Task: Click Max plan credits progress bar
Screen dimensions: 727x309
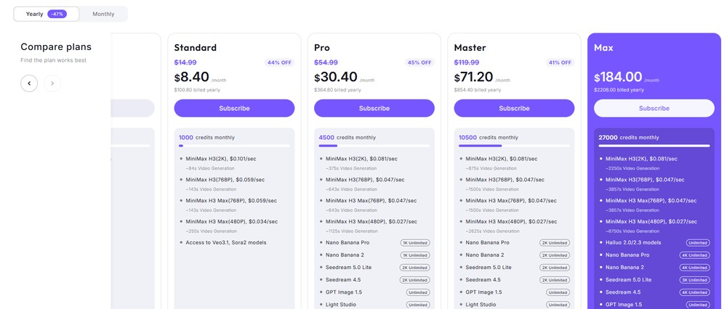Action: tap(654, 146)
